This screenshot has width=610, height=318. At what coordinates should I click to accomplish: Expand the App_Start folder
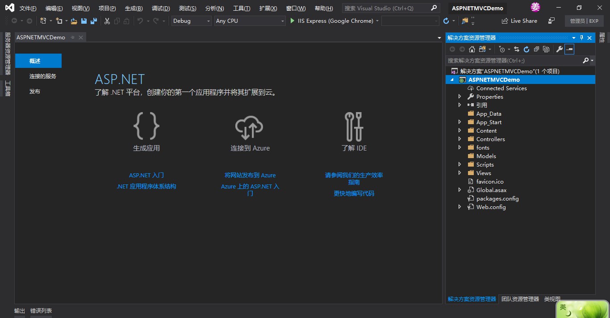coord(460,122)
